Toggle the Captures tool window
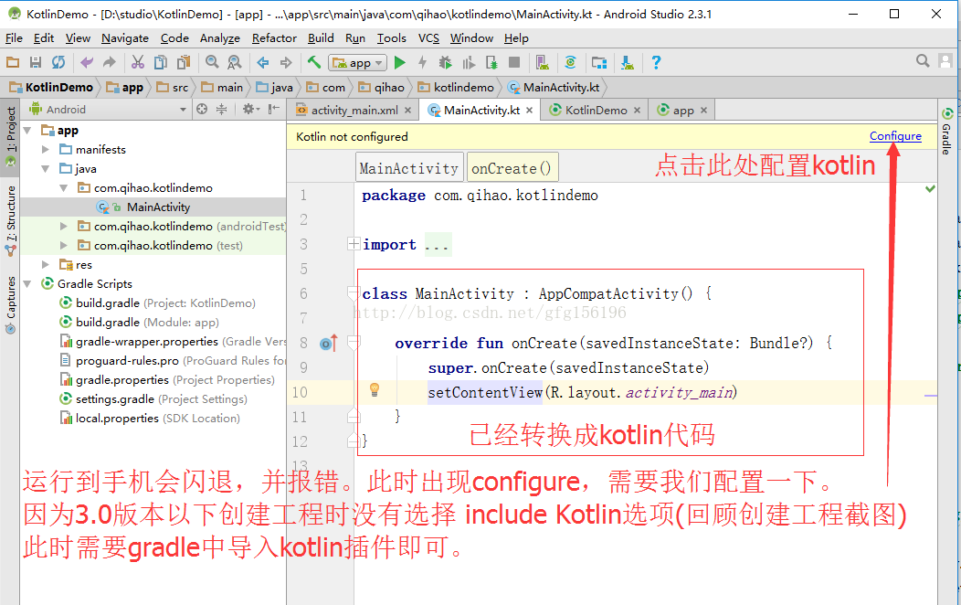This screenshot has width=961, height=605. [x=10, y=303]
